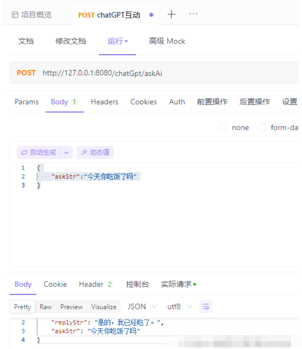
Task: Open the response Cookie tab
Action: (55, 284)
